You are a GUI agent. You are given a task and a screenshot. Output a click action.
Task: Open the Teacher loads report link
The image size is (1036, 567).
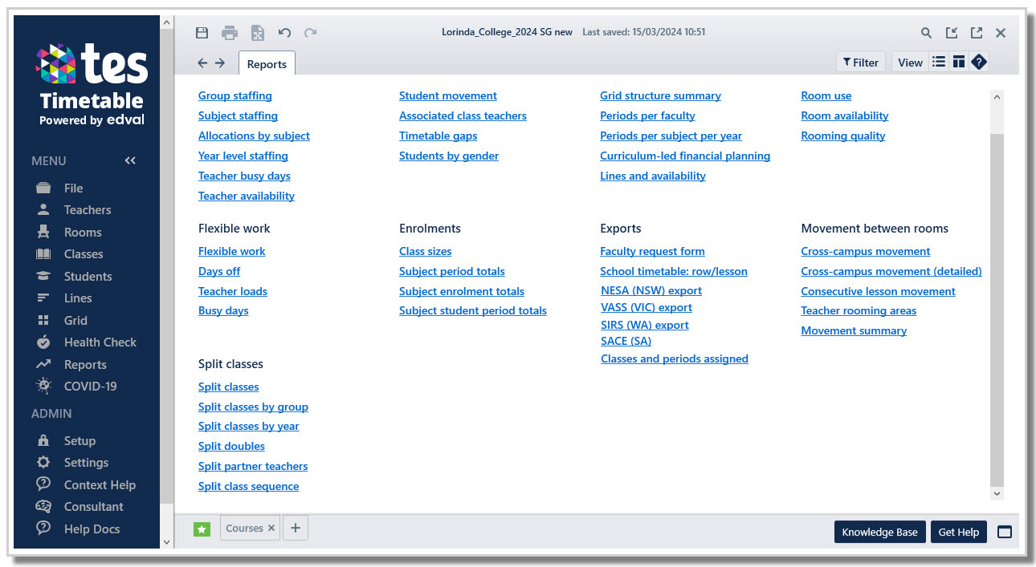233,291
